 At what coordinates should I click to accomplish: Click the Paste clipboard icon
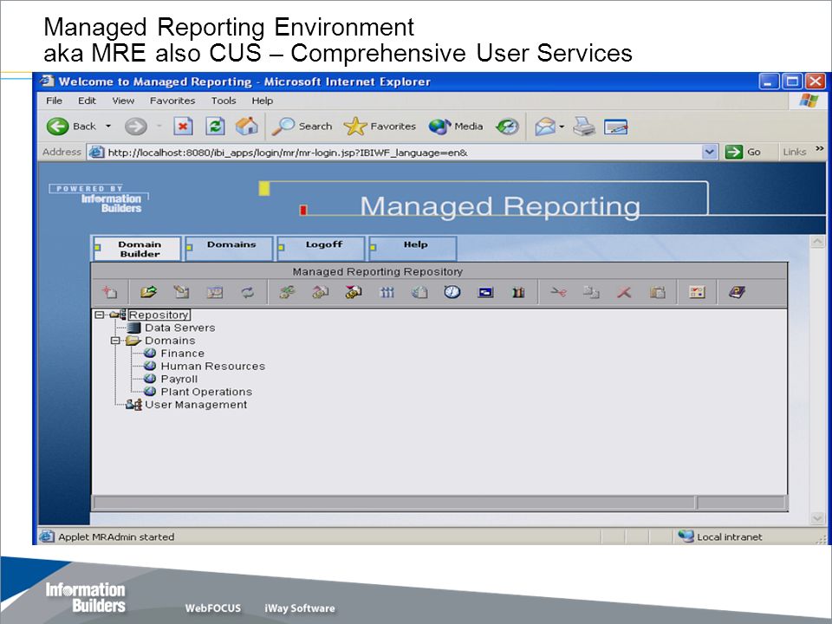coord(658,292)
